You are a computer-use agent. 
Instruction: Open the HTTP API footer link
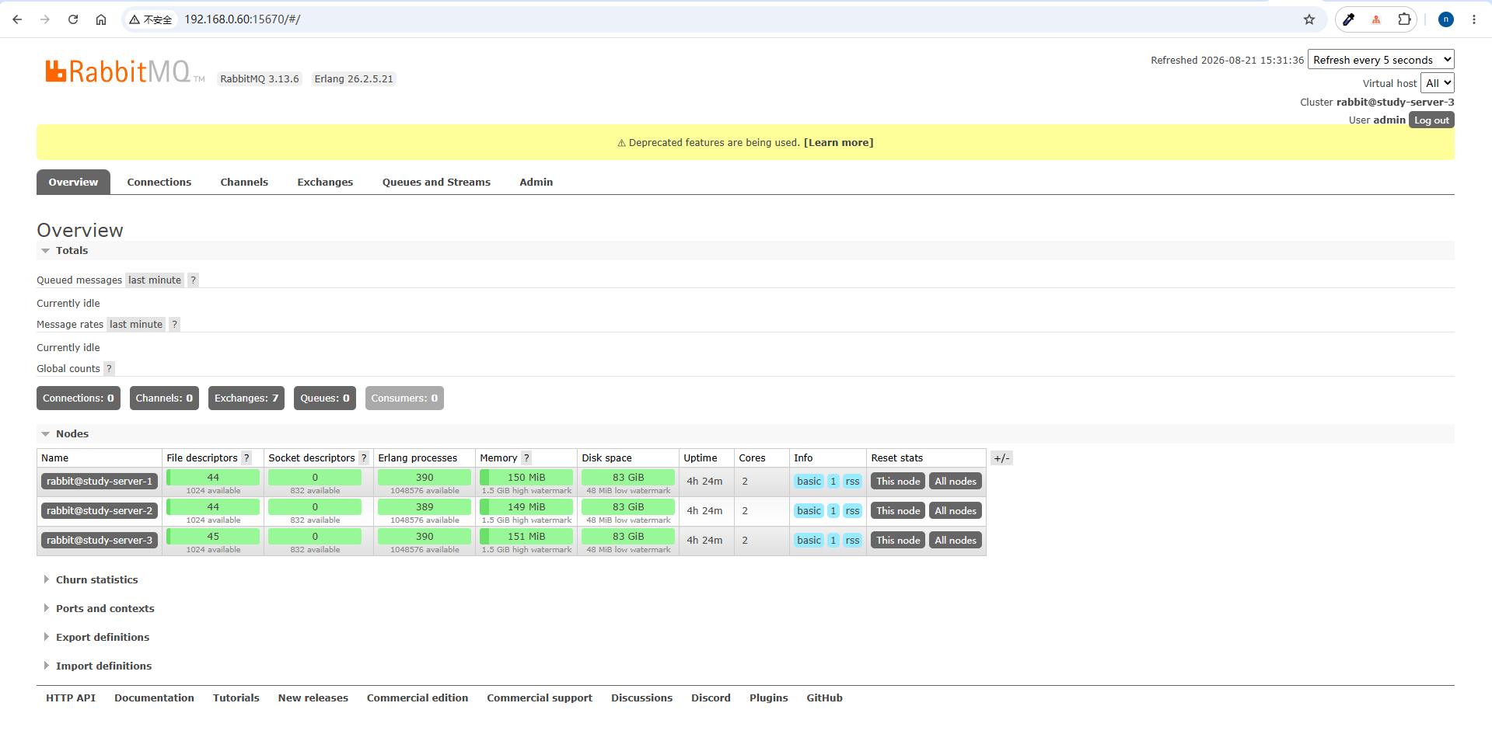click(x=71, y=698)
